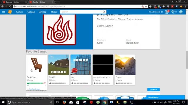The image size is (188, 105).
Task: Click the test game stop-sign thumbnail
Action: 81,65
